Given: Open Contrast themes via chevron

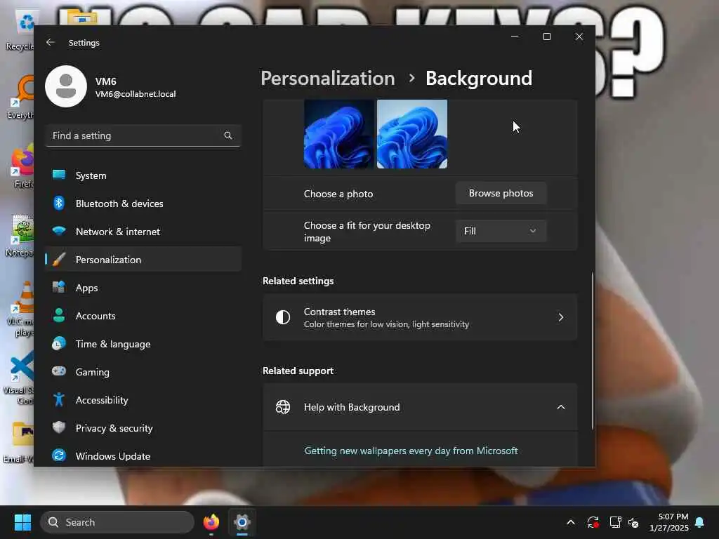Looking at the screenshot, I should click(x=561, y=317).
